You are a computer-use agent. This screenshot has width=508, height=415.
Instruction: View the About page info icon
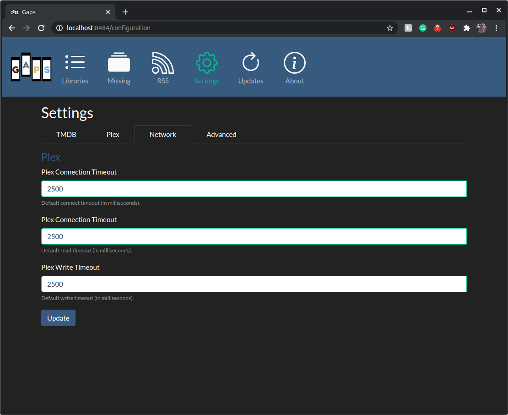tap(294, 67)
